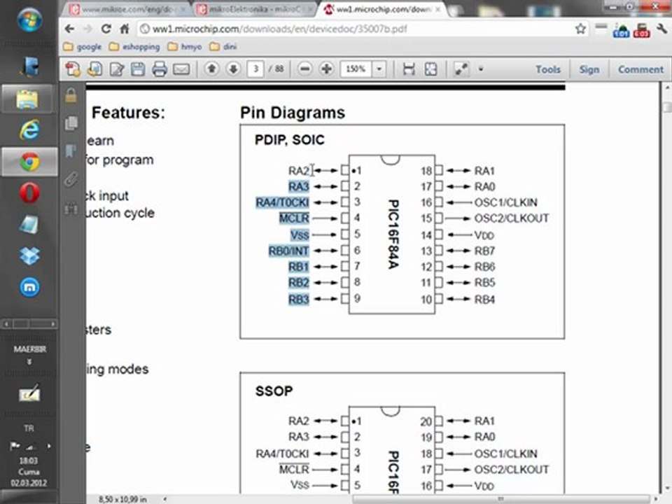672x504 pixels.
Task: Click the blue 1:01 extension icon
Action: point(622,30)
